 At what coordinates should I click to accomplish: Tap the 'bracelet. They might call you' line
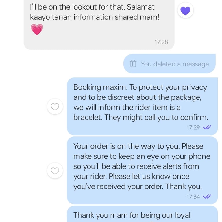point(140,118)
